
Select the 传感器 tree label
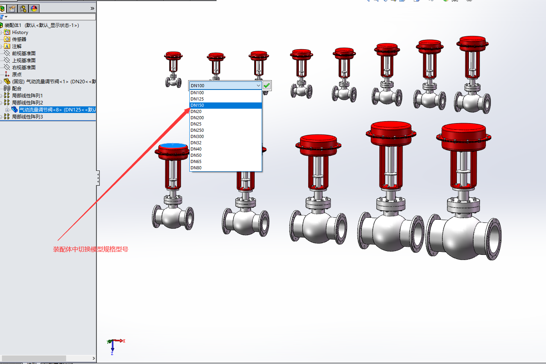[x=19, y=39]
